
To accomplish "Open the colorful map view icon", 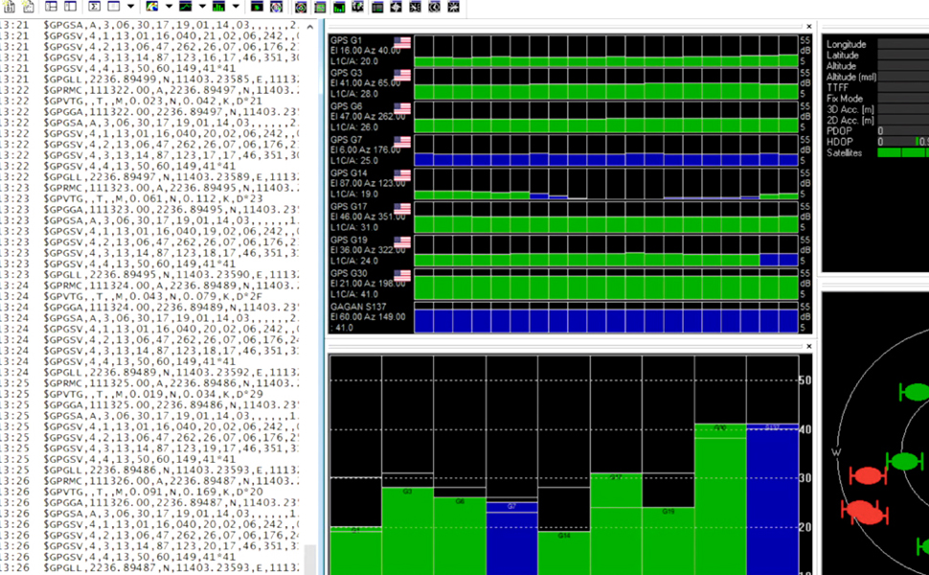I will pos(152,7).
